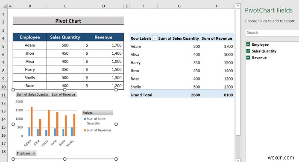Click the Sum of Sales Quantity chart field button
Image resolution: width=299 pixels, height=162 pixels.
(32, 94)
